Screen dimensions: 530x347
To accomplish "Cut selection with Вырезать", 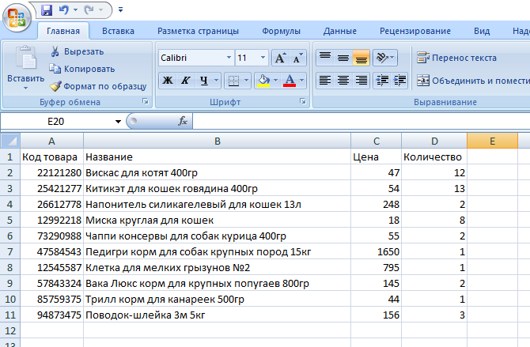I will click(x=77, y=51).
